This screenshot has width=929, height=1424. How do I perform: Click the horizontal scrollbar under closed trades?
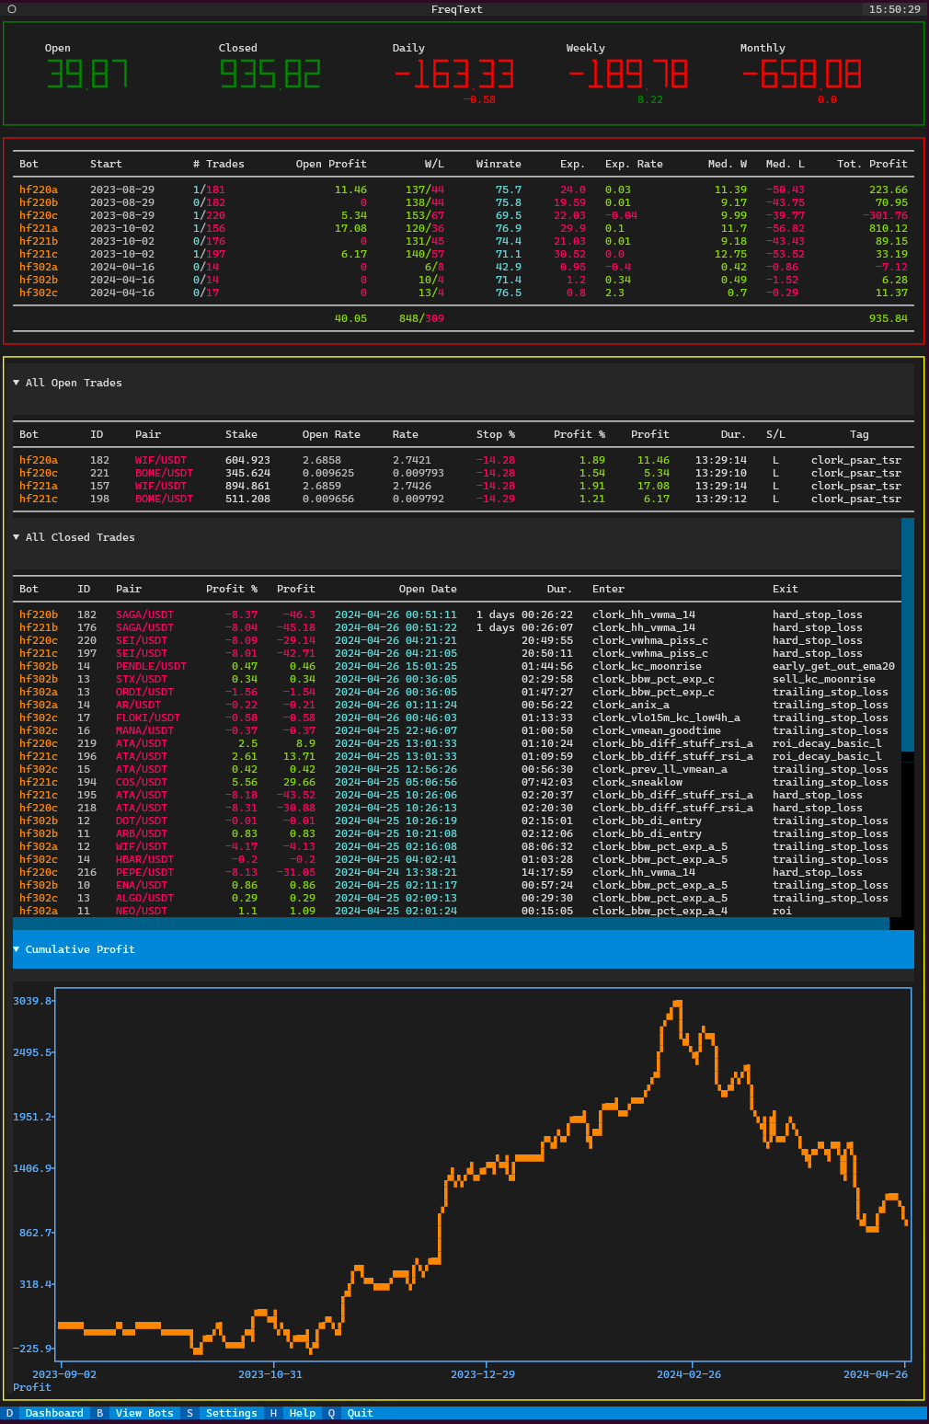click(451, 924)
